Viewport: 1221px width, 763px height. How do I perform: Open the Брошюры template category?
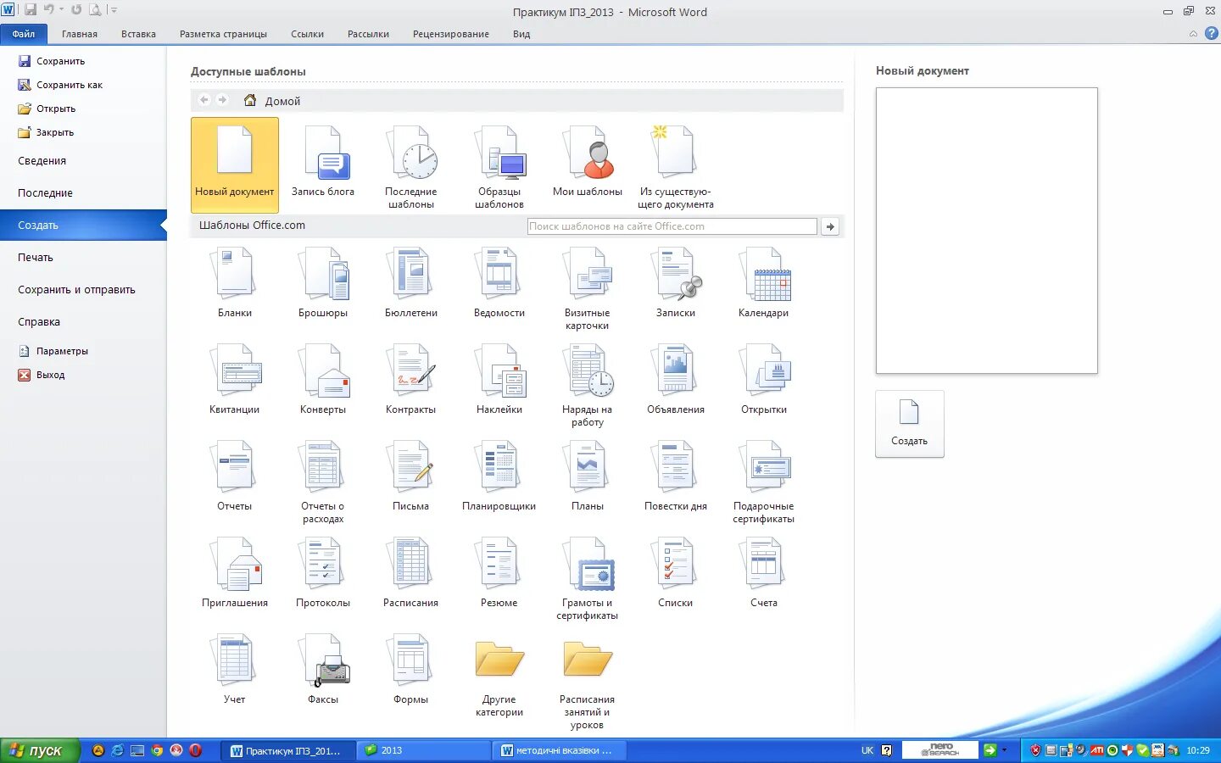coord(323,283)
